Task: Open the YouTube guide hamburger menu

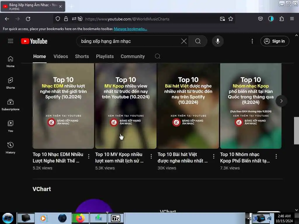Action: (11, 41)
